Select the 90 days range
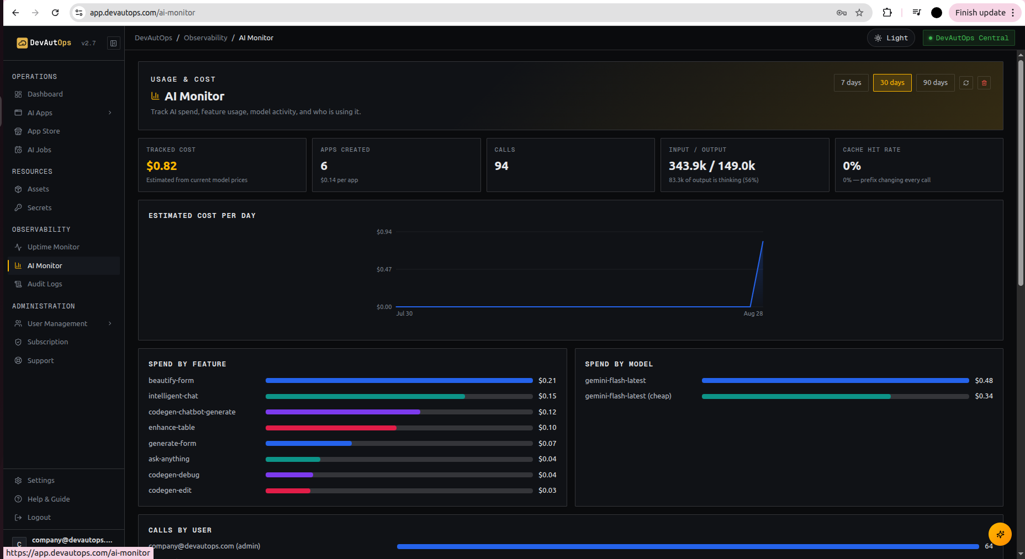 point(936,83)
